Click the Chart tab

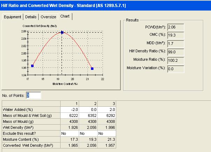click(65, 16)
